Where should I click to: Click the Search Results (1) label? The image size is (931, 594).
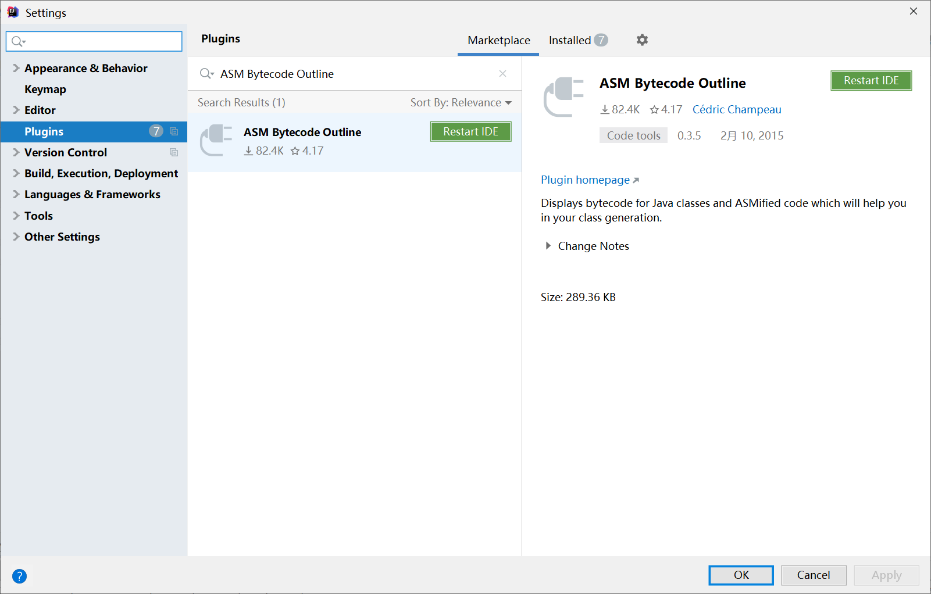tap(241, 103)
